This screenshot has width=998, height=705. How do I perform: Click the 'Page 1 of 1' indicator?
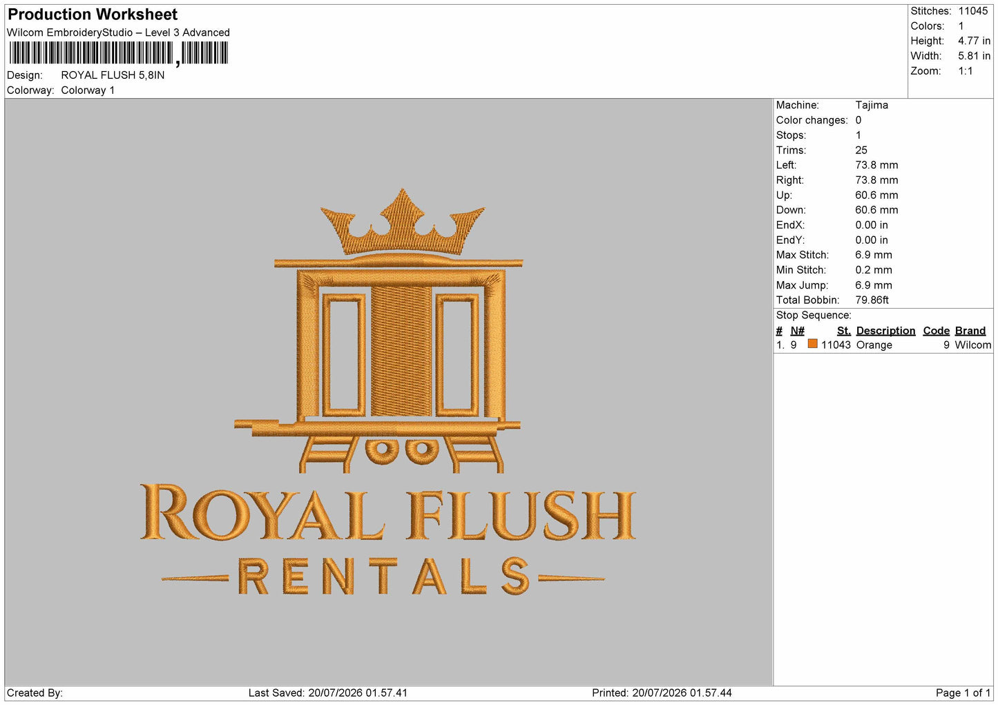pos(963,693)
